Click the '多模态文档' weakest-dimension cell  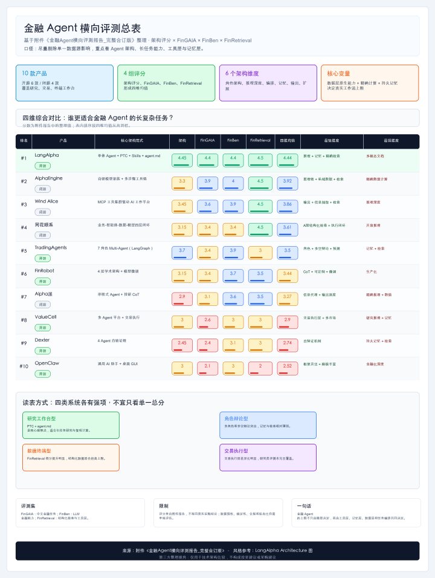tap(375, 157)
